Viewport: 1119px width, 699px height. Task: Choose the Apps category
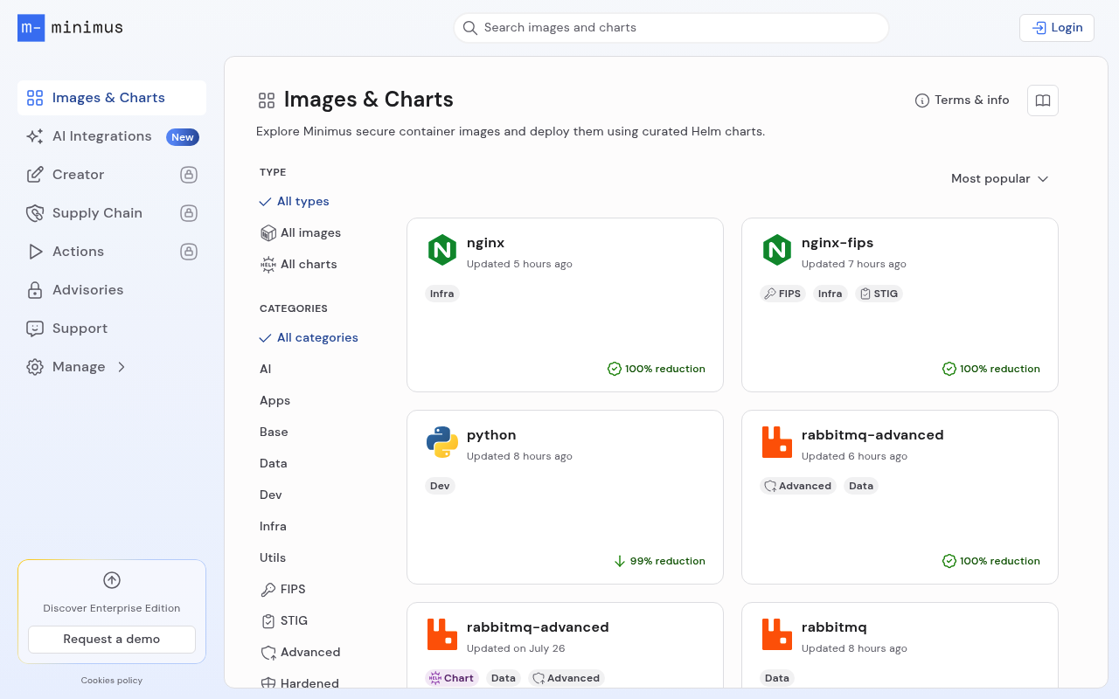275,400
